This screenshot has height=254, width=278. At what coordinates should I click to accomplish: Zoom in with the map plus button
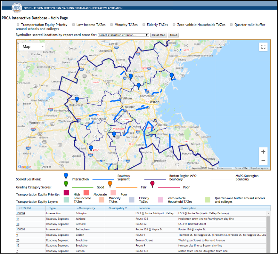263,152
